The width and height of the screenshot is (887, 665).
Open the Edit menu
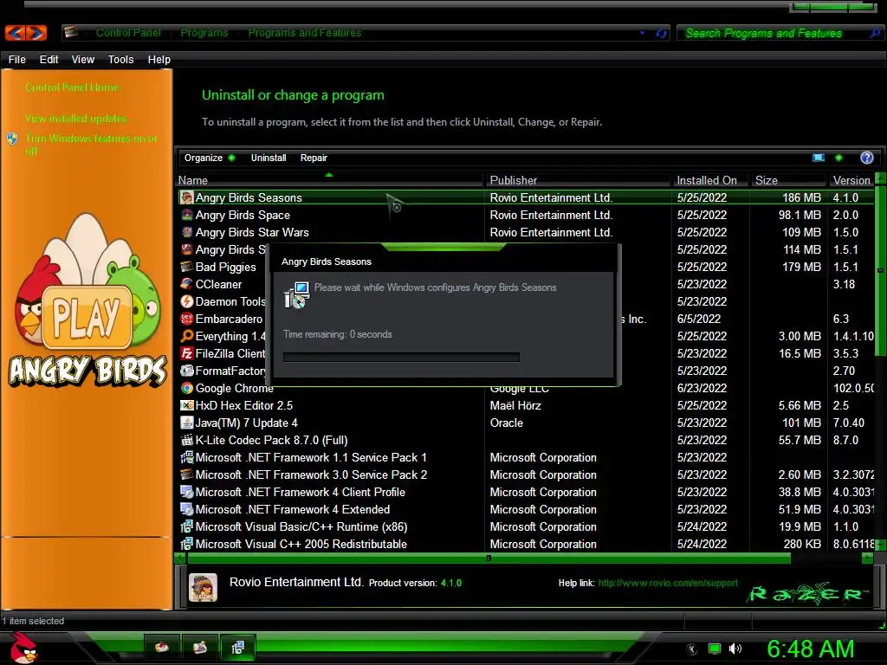[49, 60]
